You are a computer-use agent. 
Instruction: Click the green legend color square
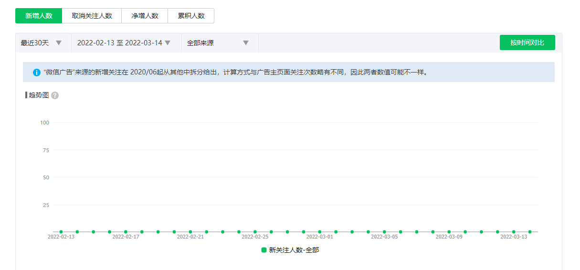264,250
